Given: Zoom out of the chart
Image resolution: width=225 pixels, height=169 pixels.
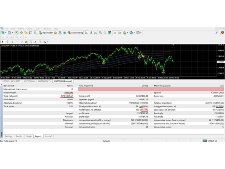Looking at the screenshot, I should [105, 33].
